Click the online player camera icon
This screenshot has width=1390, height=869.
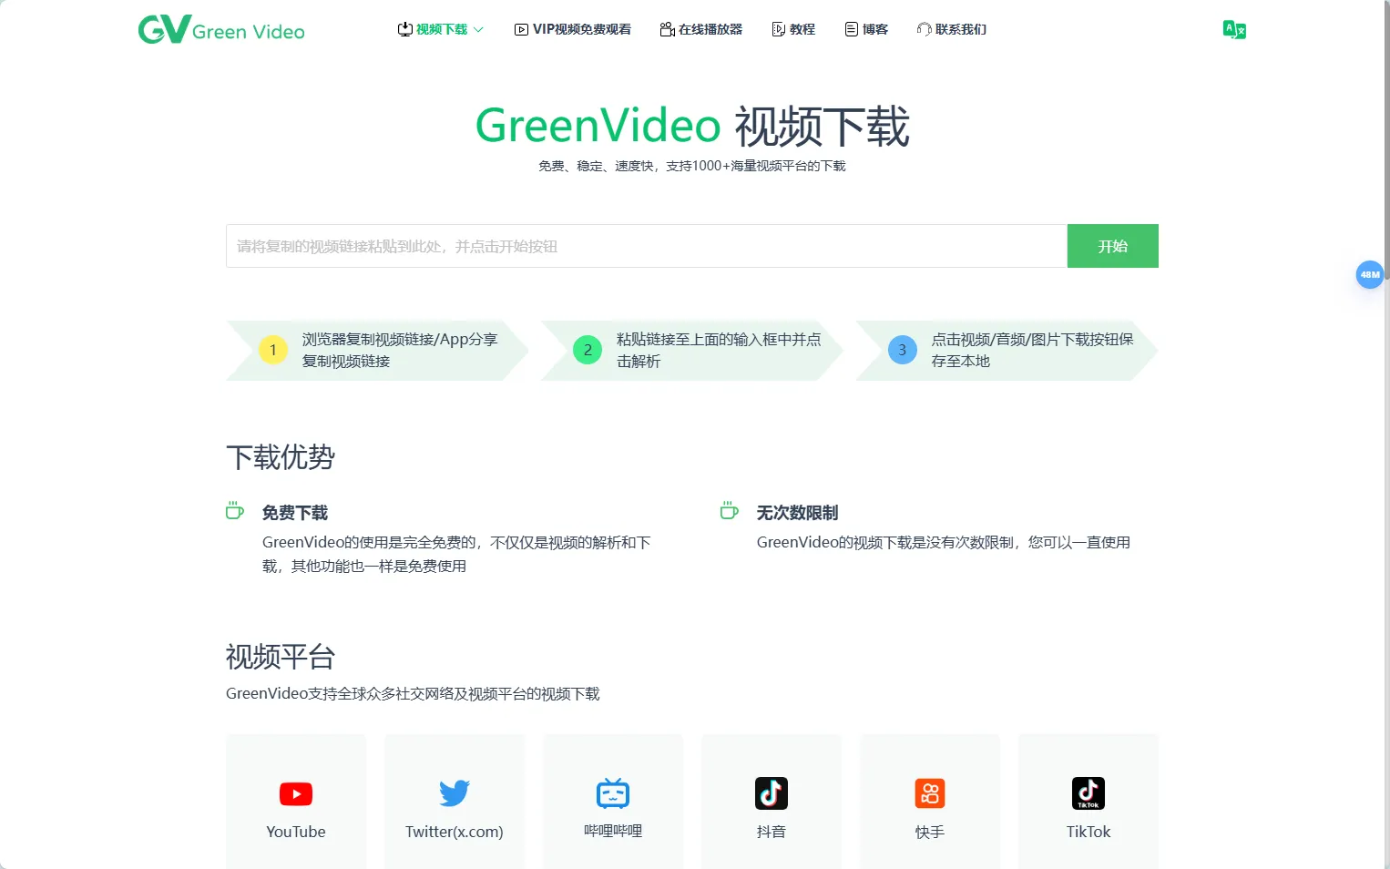click(x=667, y=29)
